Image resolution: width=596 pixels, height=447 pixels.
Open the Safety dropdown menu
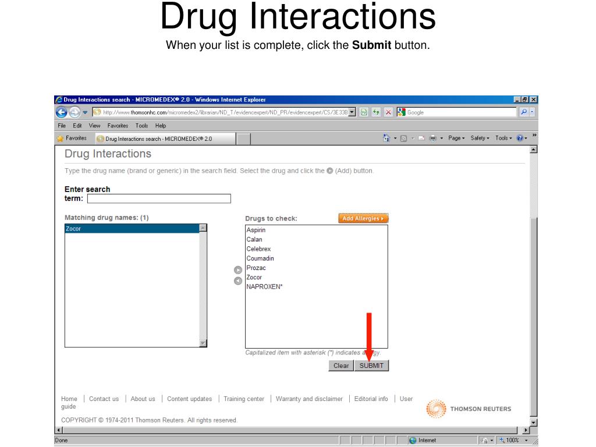pos(480,138)
